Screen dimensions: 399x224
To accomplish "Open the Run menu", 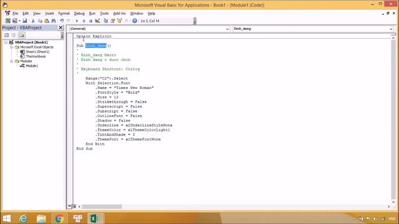I will [92, 14].
